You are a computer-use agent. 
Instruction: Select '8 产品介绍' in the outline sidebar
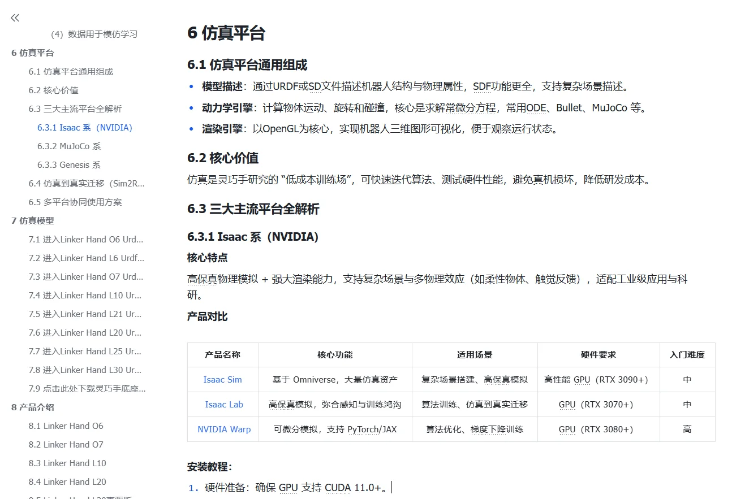click(33, 407)
